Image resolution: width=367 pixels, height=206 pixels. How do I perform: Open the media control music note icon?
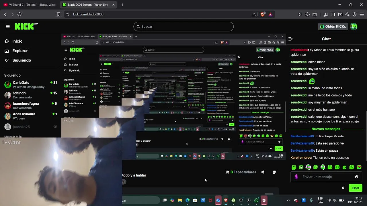coord(326,14)
